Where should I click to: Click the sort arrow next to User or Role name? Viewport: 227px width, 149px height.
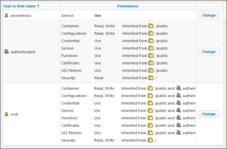tap(38, 6)
